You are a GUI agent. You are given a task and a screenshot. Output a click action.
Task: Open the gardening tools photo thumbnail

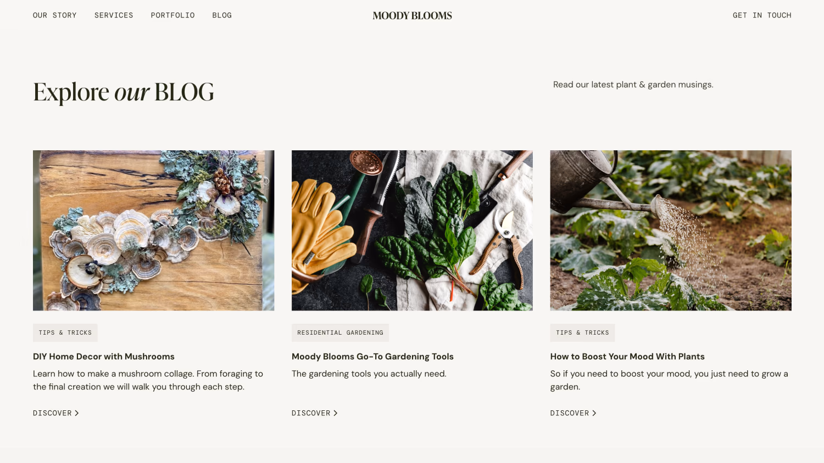[412, 230]
